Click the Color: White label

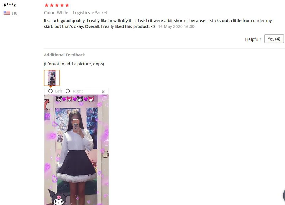pyautogui.click(x=56, y=13)
